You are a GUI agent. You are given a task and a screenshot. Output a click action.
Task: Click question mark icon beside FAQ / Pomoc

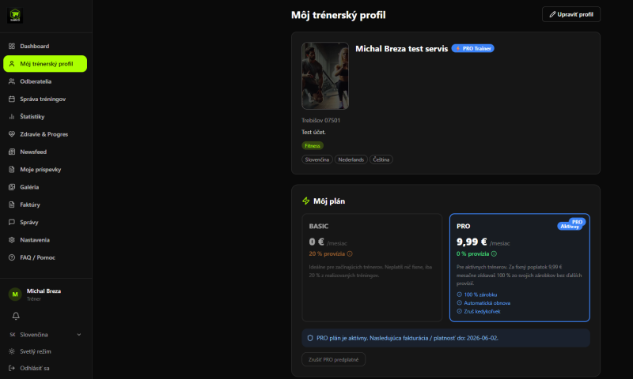click(12, 257)
